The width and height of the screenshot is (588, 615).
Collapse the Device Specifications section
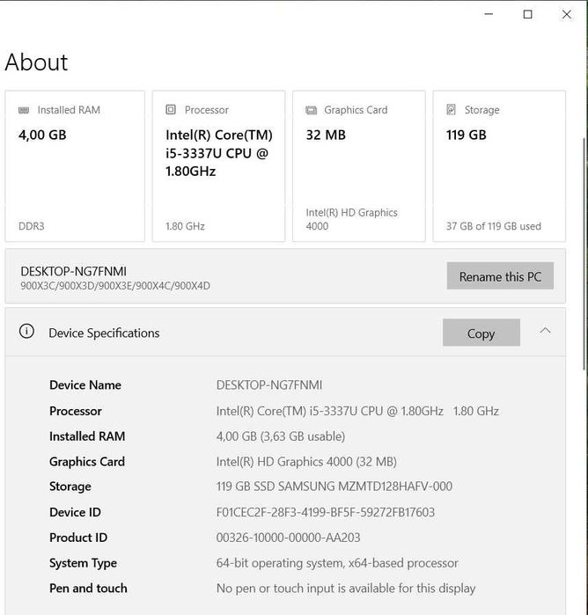tap(545, 331)
